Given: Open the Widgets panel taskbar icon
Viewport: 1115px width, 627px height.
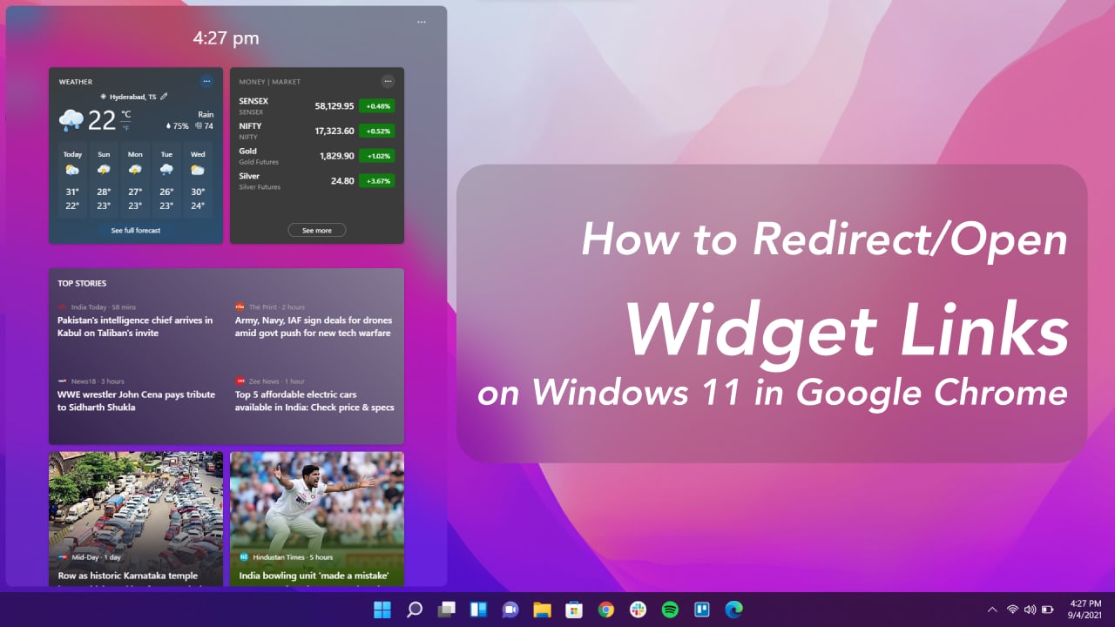Looking at the screenshot, I should (478, 610).
